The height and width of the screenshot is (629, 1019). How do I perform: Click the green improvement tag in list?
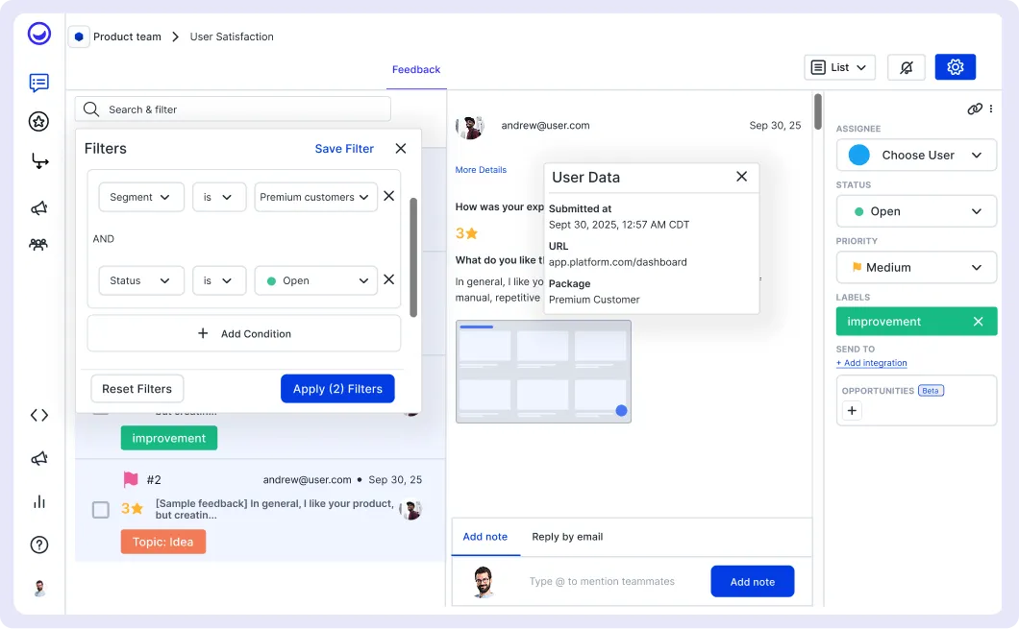tap(169, 438)
